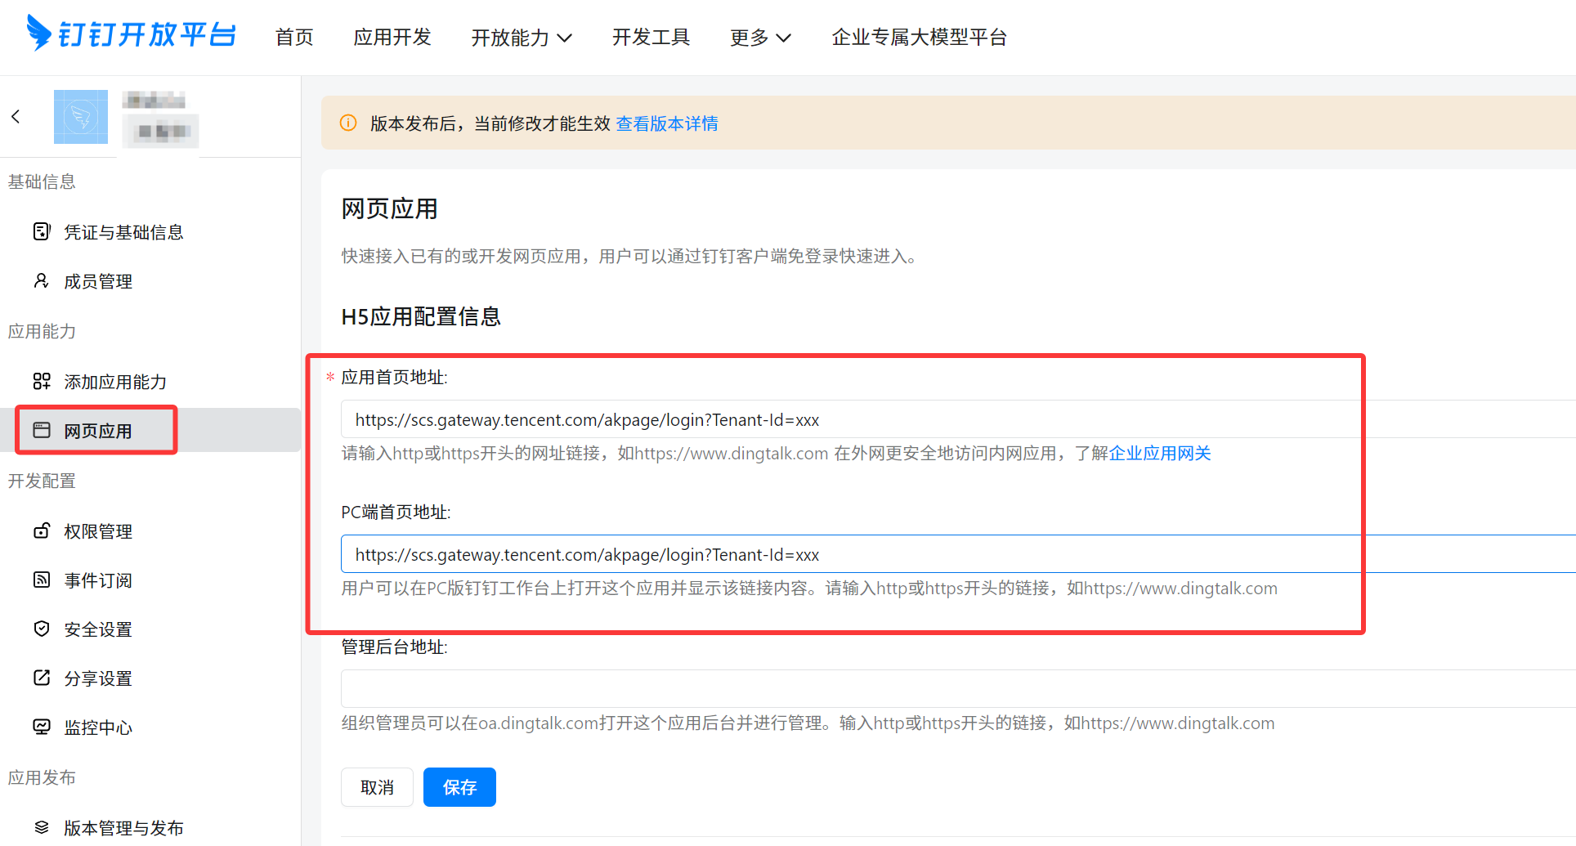This screenshot has height=846, width=1576.
Task: Click the 成员管理 person icon
Action: 42,281
